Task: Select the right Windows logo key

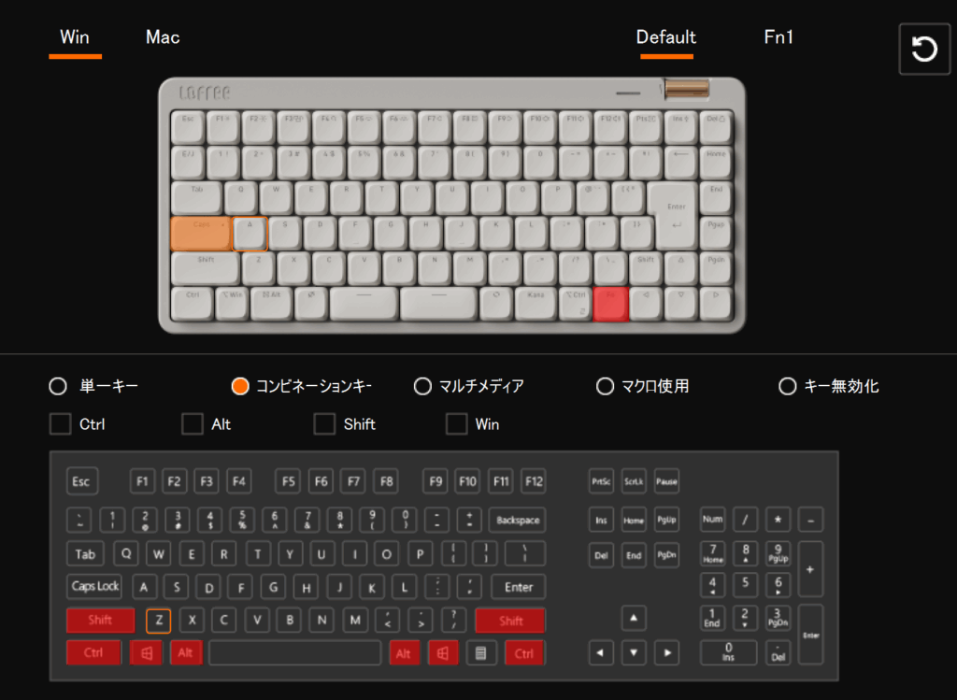Action: click(443, 653)
